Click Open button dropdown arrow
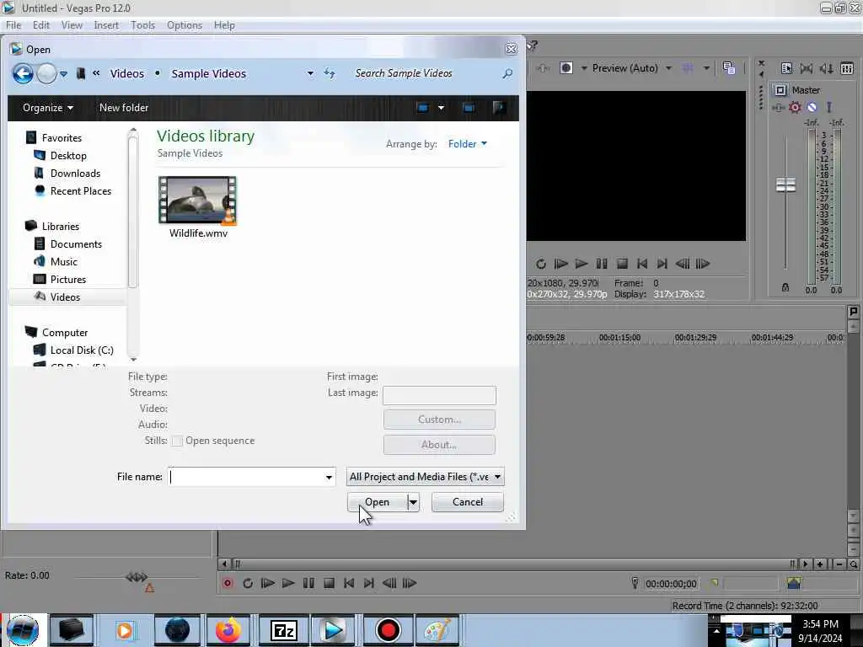Viewport: 863px width, 647px height. tap(413, 502)
